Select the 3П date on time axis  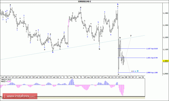(67, 77)
